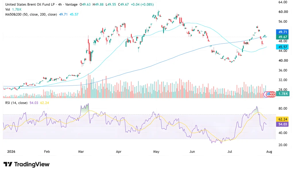Click the high value H49.88
Screen dimensions: 294x173
tap(98, 4)
